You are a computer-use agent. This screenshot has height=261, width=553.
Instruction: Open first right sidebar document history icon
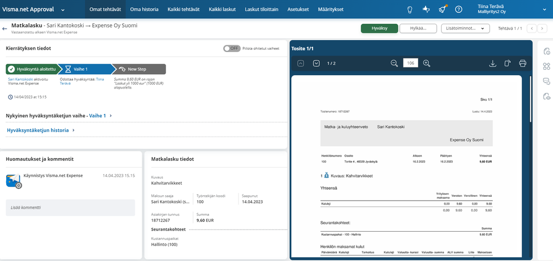(547, 51)
